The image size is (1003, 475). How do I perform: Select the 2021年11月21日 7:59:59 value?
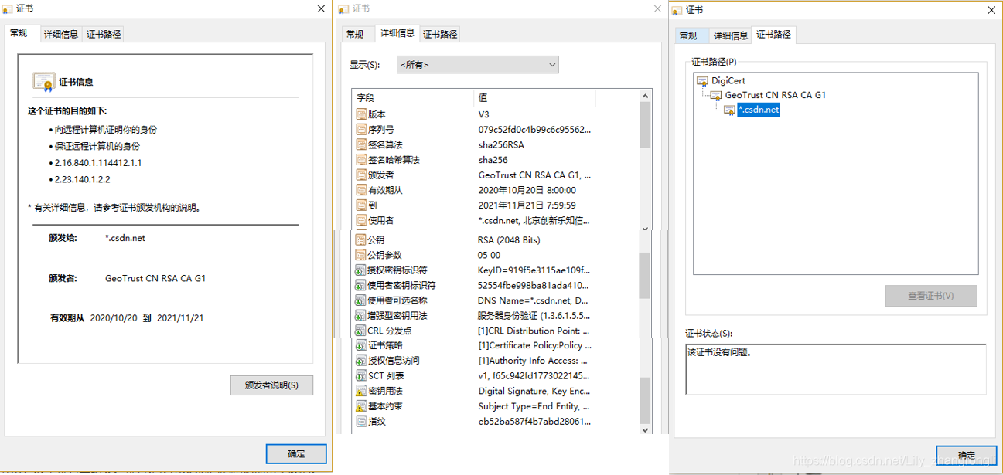527,205
